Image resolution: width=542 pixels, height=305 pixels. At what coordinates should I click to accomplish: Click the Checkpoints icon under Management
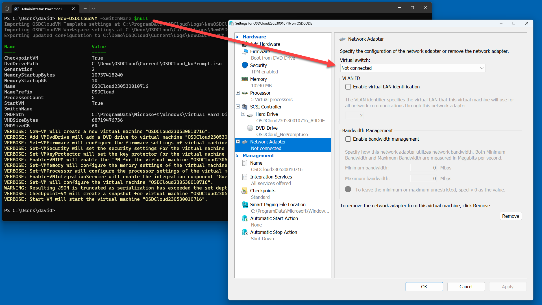(x=245, y=191)
